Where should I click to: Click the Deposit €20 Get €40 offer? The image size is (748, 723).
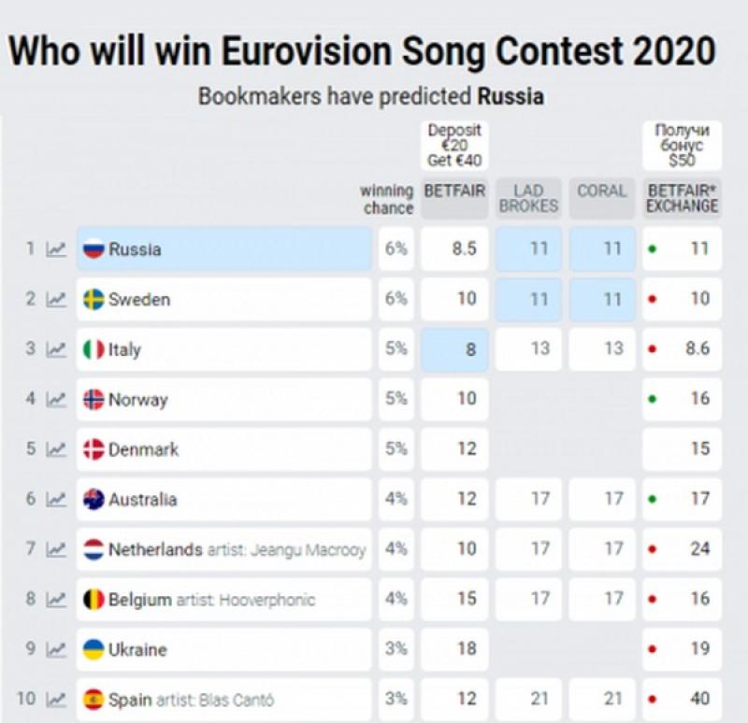[x=454, y=146]
